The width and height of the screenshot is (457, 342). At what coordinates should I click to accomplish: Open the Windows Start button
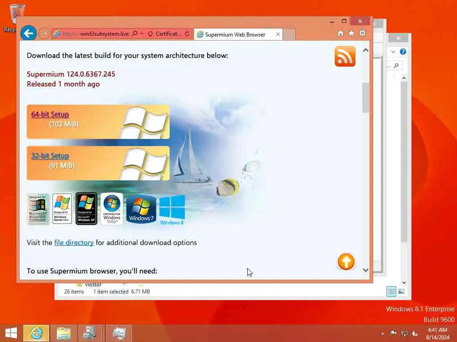[11, 333]
